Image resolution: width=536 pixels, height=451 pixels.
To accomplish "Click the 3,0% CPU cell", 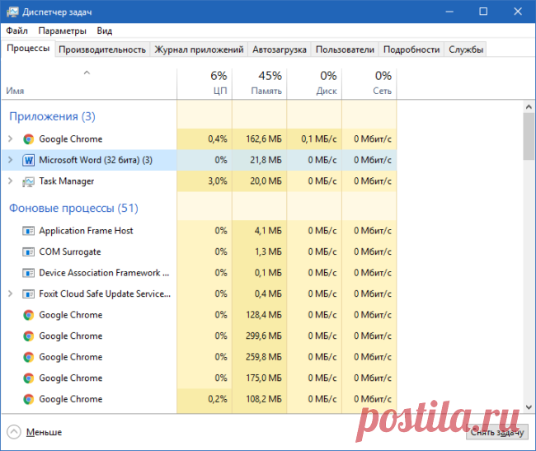I will 205,181.
